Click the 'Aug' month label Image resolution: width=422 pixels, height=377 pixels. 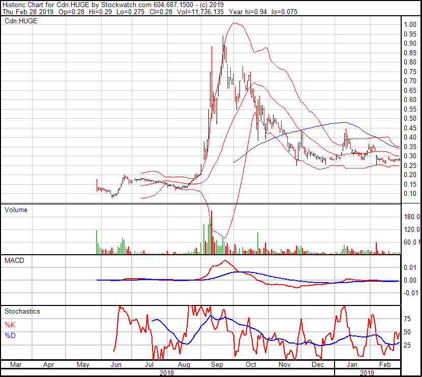tap(184, 364)
